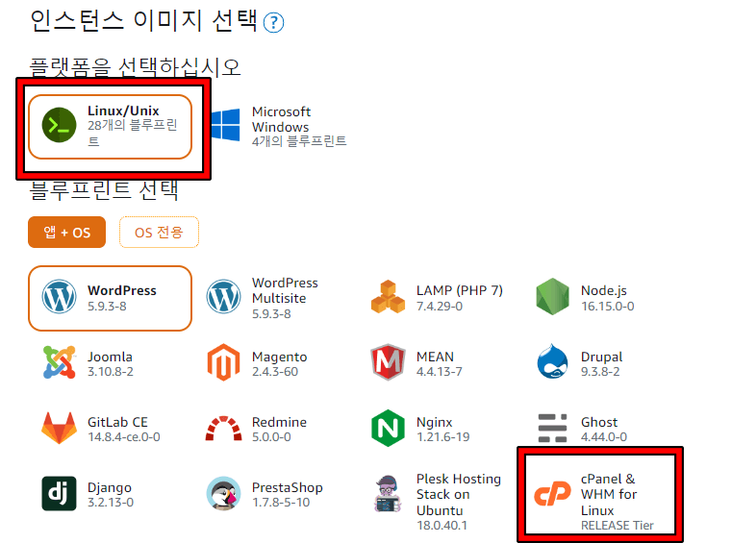Switch to the 앱 + OS blueprint tab

click(x=66, y=232)
